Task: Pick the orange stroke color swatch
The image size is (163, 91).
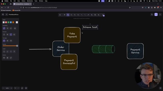Action: (x=13, y=22)
